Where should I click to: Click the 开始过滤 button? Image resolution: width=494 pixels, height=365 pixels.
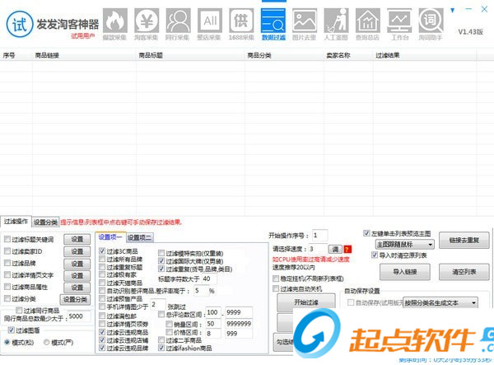pyautogui.click(x=306, y=302)
